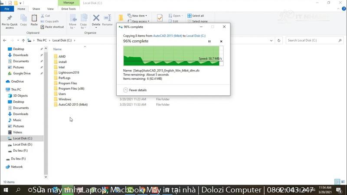This screenshot has height=195, width=347.
Task: Click Select all in ribbon
Action: (196, 16)
